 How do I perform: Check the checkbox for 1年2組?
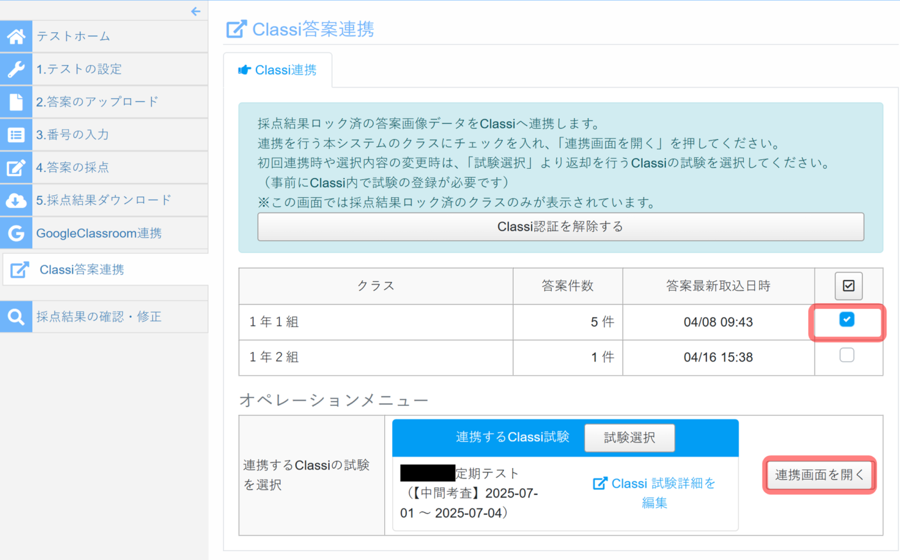(847, 354)
